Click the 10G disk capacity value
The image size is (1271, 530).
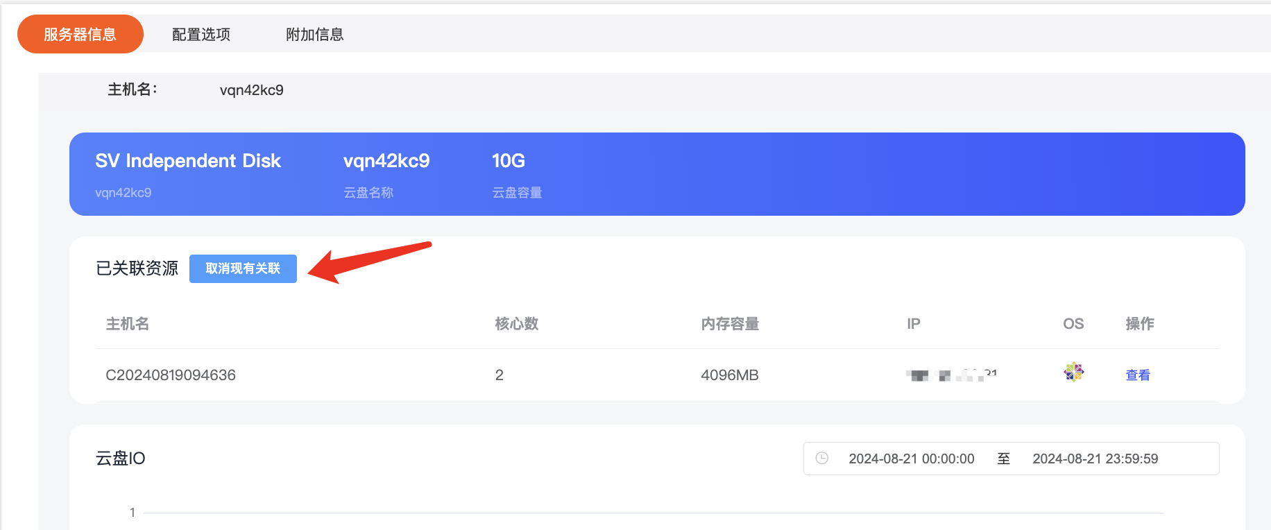[509, 161]
